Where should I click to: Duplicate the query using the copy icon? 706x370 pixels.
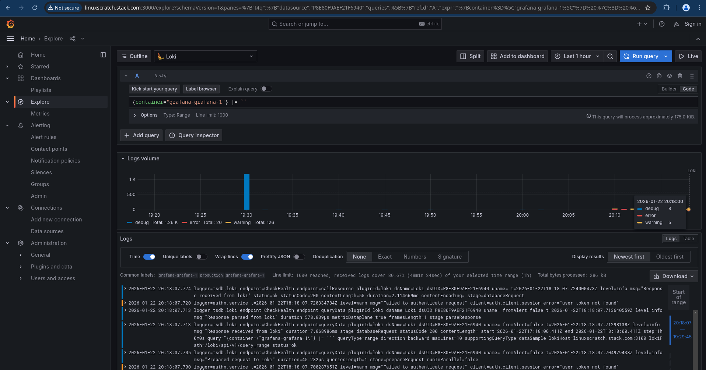[x=659, y=76]
